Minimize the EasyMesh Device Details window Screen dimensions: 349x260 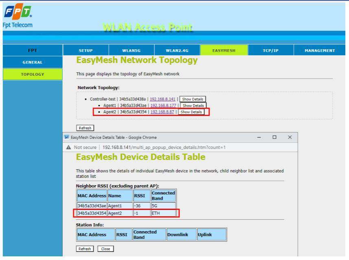259,137
